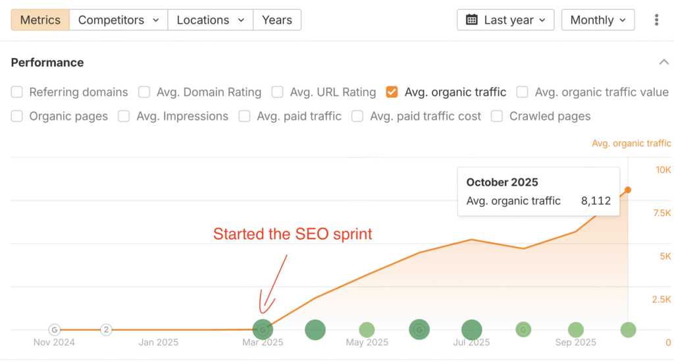Open the Last year date range dropdown

505,20
